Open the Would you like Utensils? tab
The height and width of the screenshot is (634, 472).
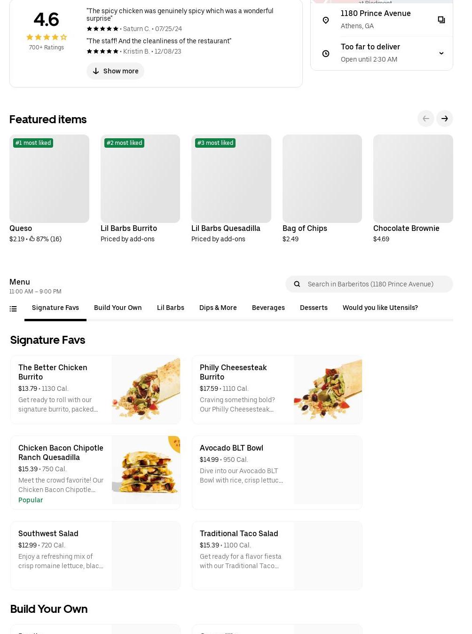tap(380, 308)
